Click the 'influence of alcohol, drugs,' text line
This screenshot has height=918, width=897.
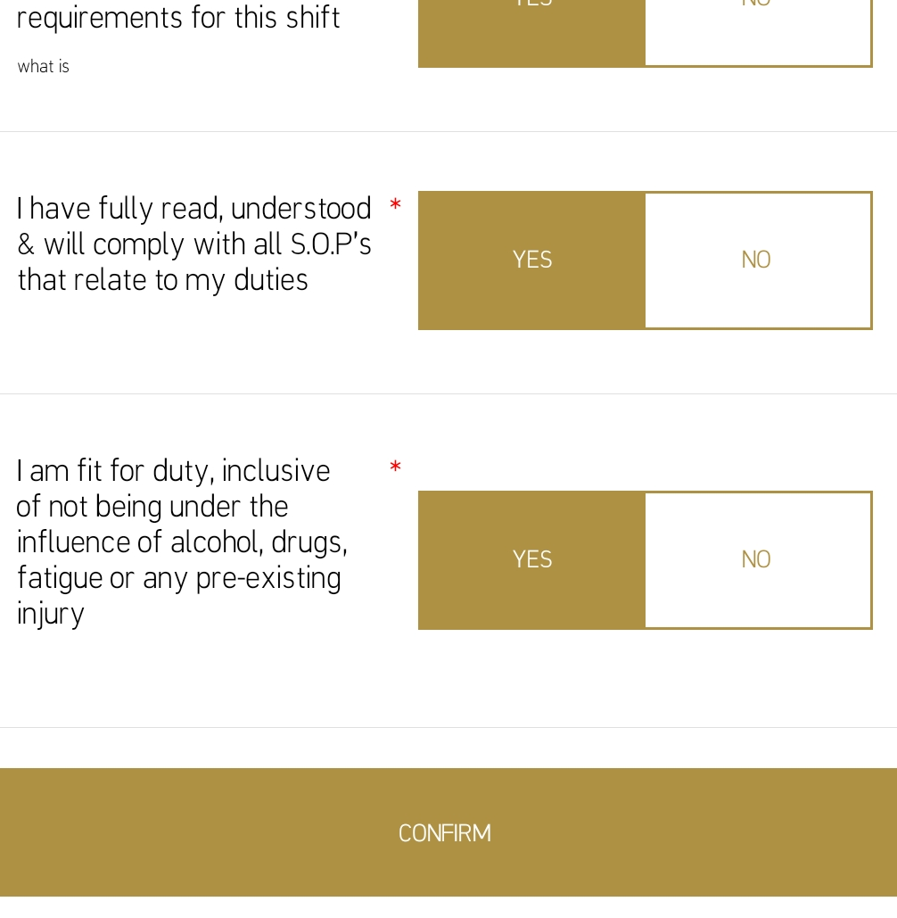182,542
